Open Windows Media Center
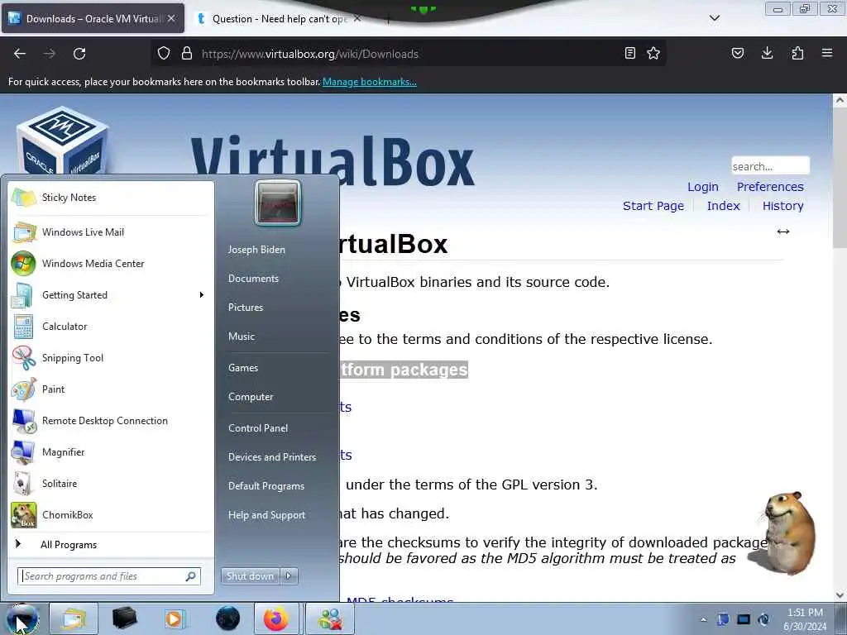 coord(111,264)
